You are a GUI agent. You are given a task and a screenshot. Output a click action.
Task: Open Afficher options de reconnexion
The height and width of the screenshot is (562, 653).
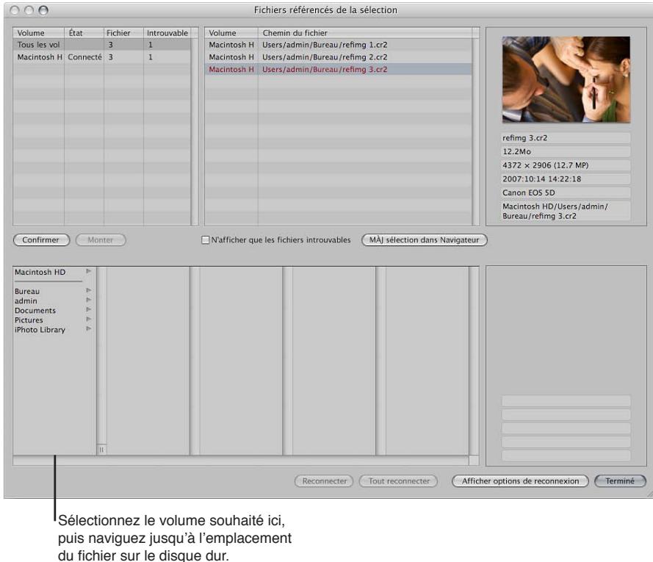point(520,480)
